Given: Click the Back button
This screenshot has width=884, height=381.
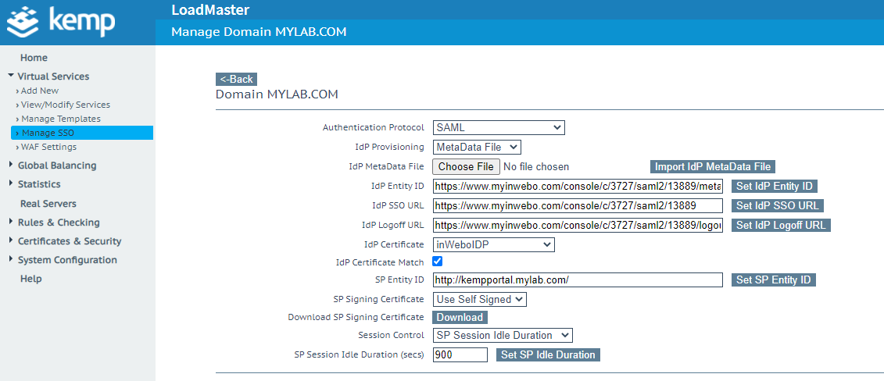Looking at the screenshot, I should (236, 79).
